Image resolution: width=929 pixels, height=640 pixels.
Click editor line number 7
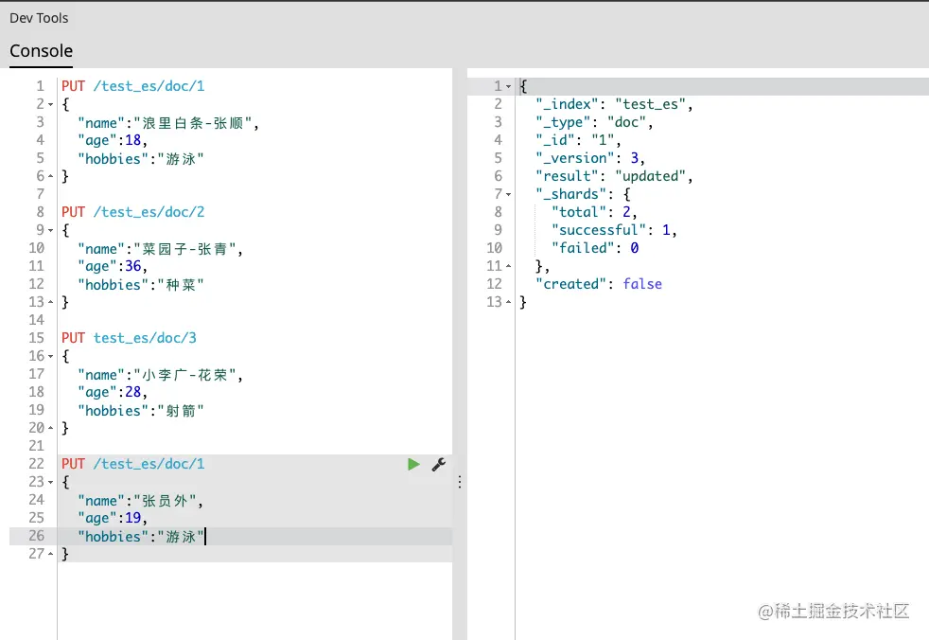click(40, 194)
